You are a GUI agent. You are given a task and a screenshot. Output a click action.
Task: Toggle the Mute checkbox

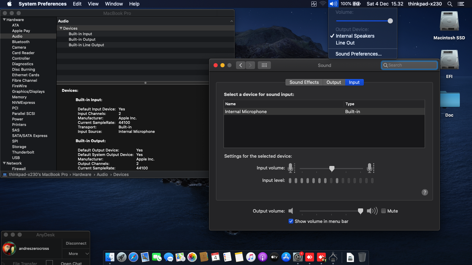coord(384,211)
